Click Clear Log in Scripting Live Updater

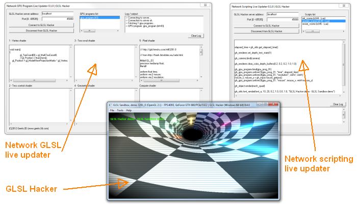coord(338,104)
